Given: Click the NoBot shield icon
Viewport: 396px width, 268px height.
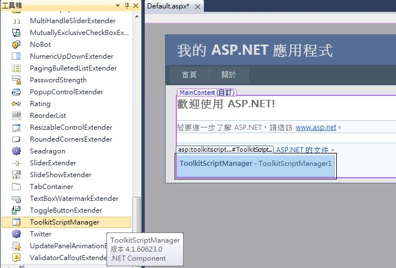Looking at the screenshot, I should pyautogui.click(x=16, y=45).
